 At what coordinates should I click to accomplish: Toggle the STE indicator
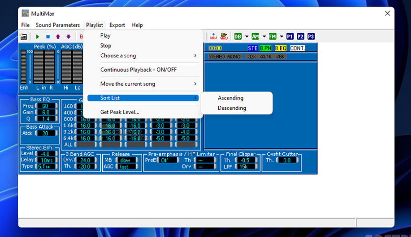point(253,48)
